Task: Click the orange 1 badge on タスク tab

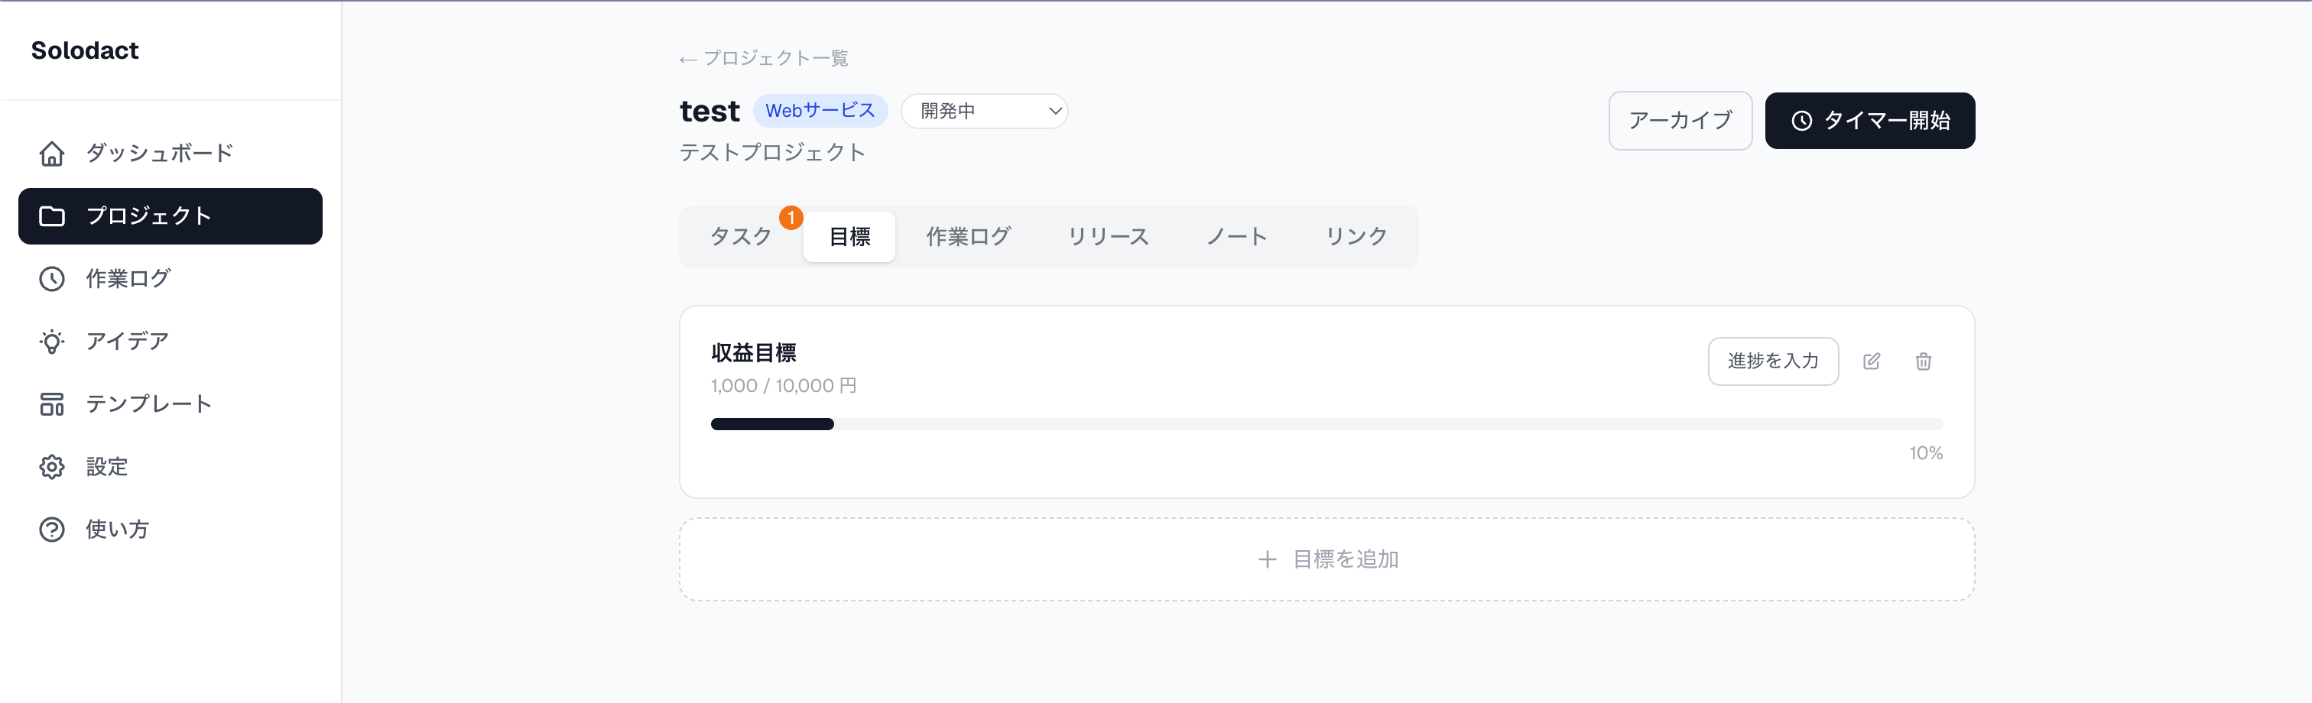Action: [x=791, y=218]
